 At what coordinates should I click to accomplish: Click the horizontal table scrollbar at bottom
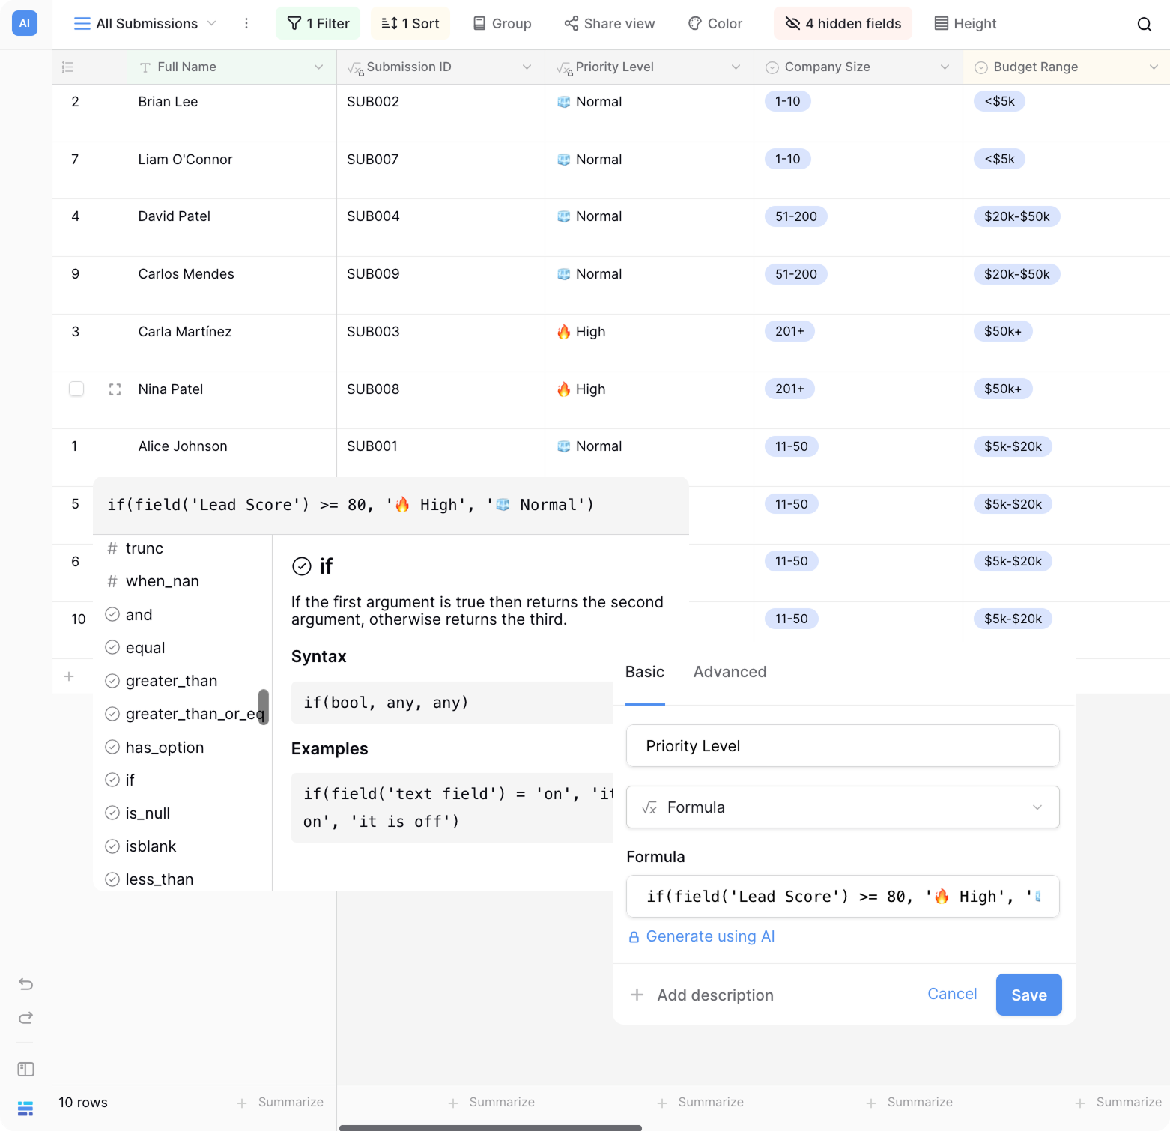(491, 1127)
